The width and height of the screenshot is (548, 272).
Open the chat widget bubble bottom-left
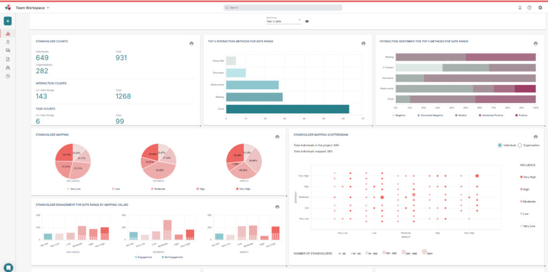point(8,268)
